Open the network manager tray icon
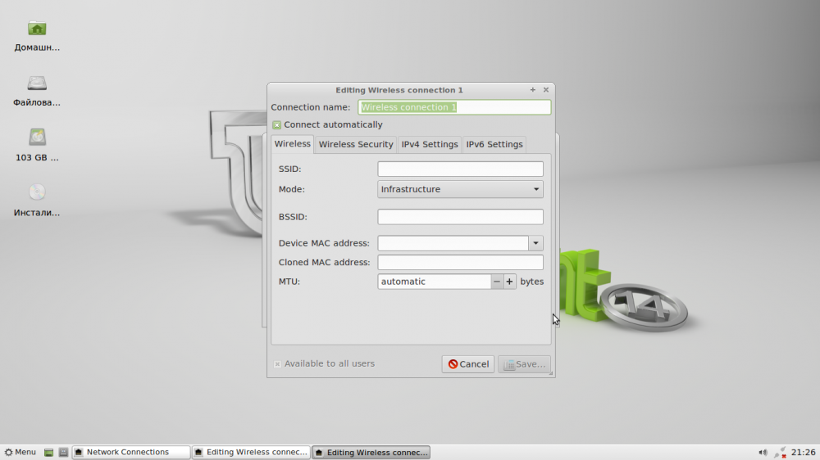820x460 pixels. [780, 452]
